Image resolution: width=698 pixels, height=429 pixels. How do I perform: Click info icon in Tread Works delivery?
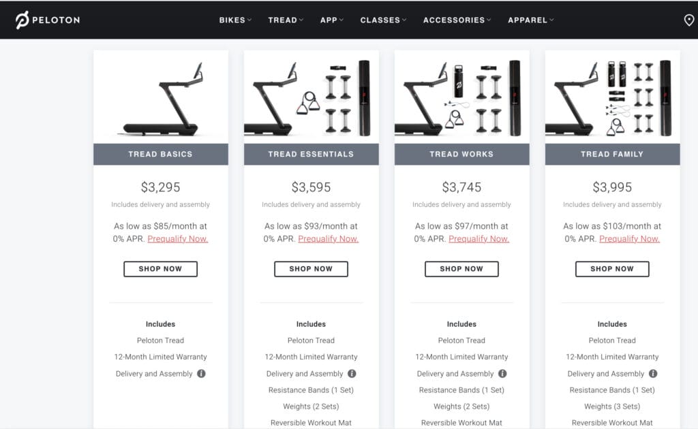point(502,373)
